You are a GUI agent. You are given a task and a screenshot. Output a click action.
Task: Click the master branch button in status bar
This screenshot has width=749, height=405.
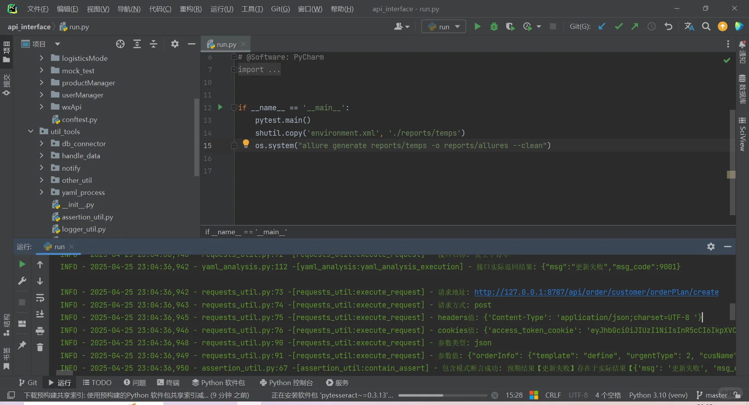point(712,395)
